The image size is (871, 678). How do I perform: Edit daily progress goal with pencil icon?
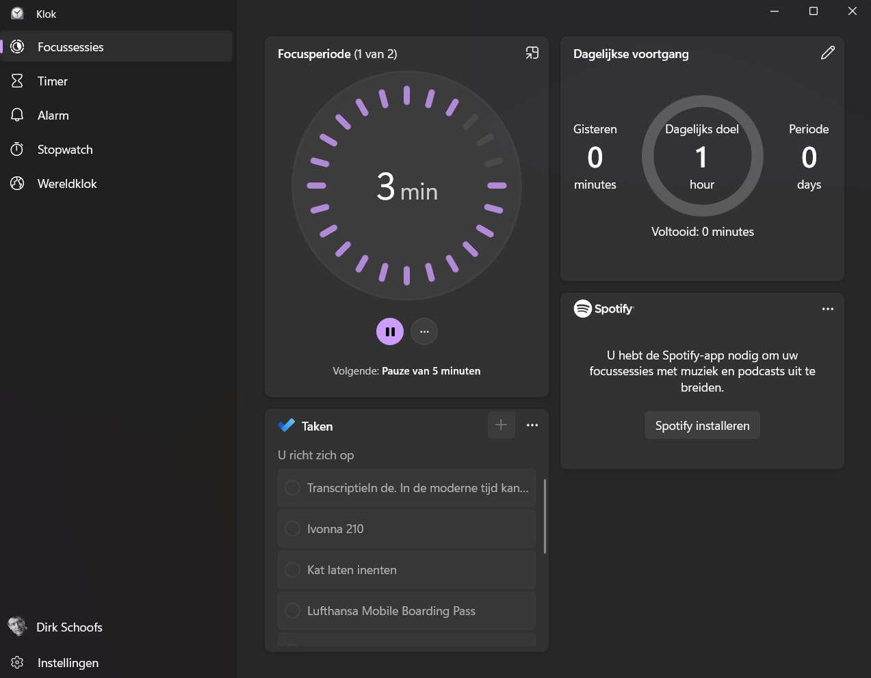tap(827, 53)
